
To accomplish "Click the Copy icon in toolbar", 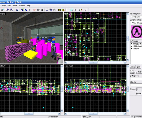I will (51, 10).
